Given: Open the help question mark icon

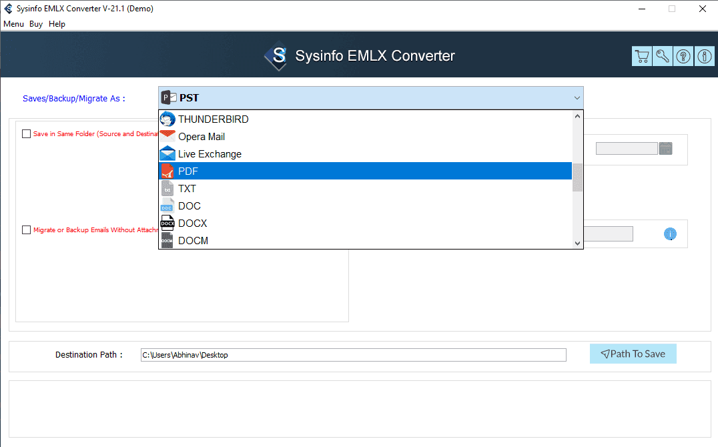Looking at the screenshot, I should [683, 56].
